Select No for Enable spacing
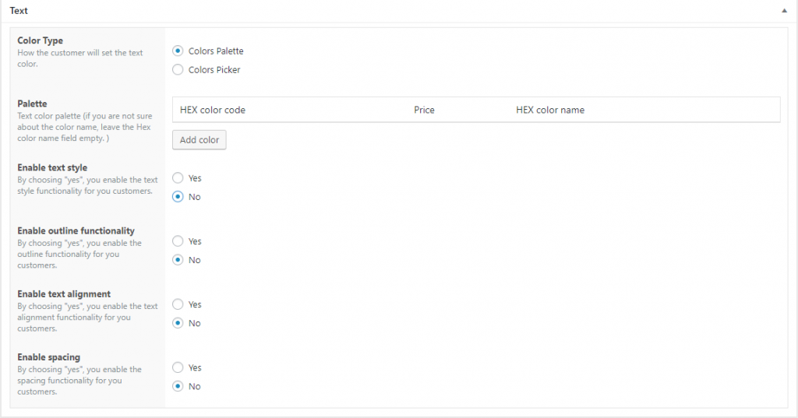The height and width of the screenshot is (418, 798). tap(178, 386)
